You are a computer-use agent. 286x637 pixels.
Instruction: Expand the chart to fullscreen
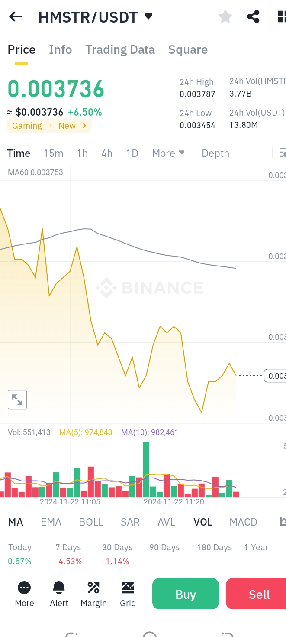pos(17,400)
